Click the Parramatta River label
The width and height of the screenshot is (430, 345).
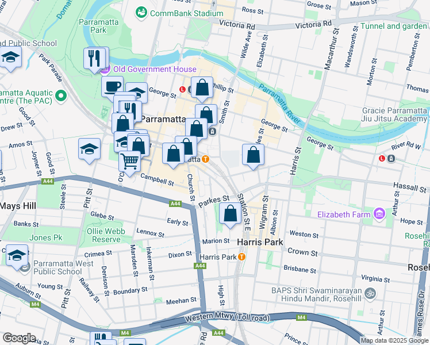point(280,103)
